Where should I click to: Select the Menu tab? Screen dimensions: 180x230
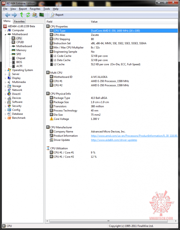7,21
